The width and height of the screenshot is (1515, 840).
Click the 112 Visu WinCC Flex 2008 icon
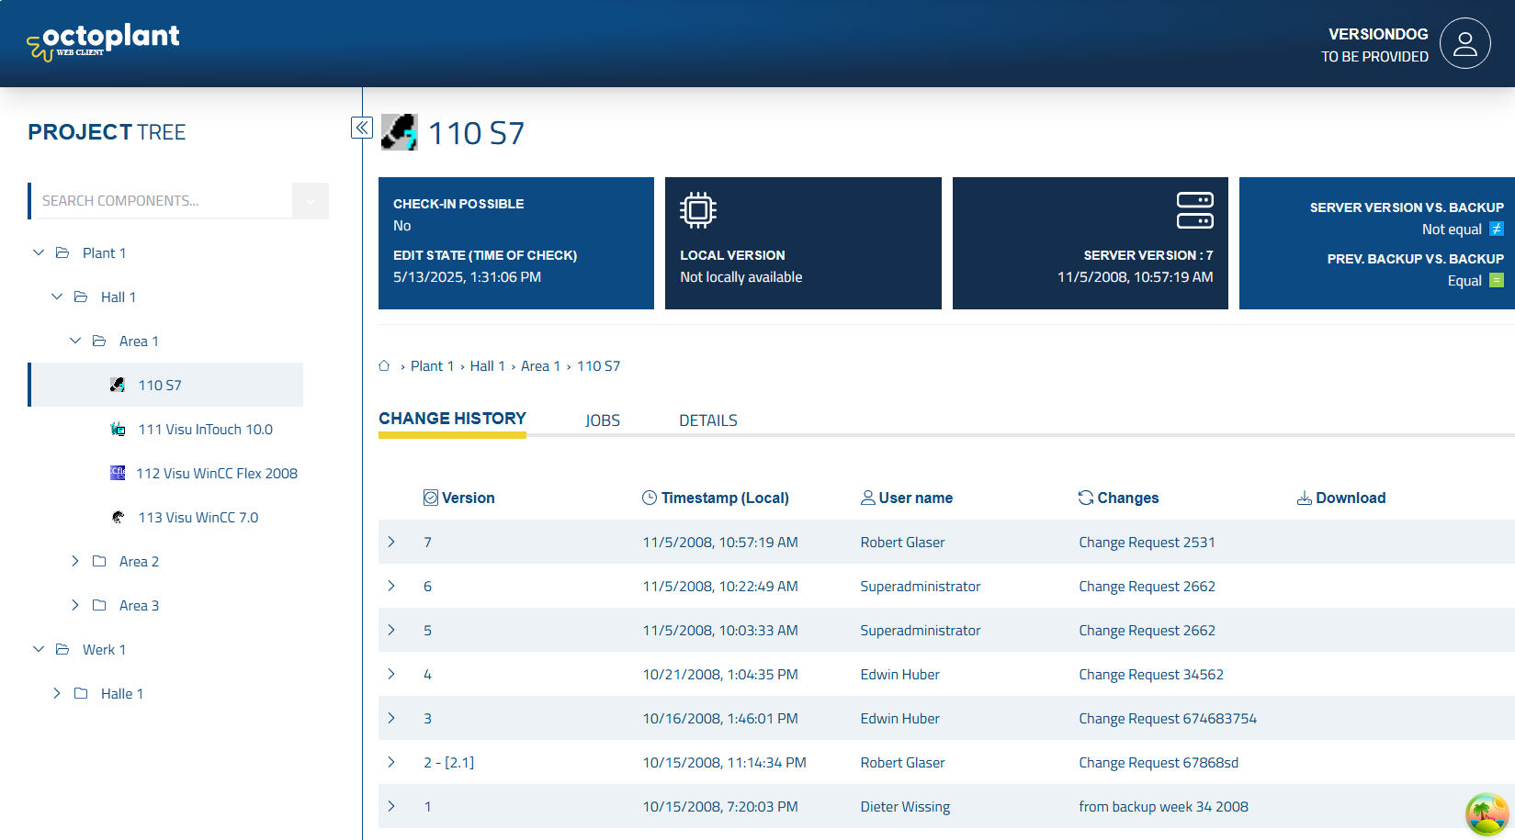118,472
